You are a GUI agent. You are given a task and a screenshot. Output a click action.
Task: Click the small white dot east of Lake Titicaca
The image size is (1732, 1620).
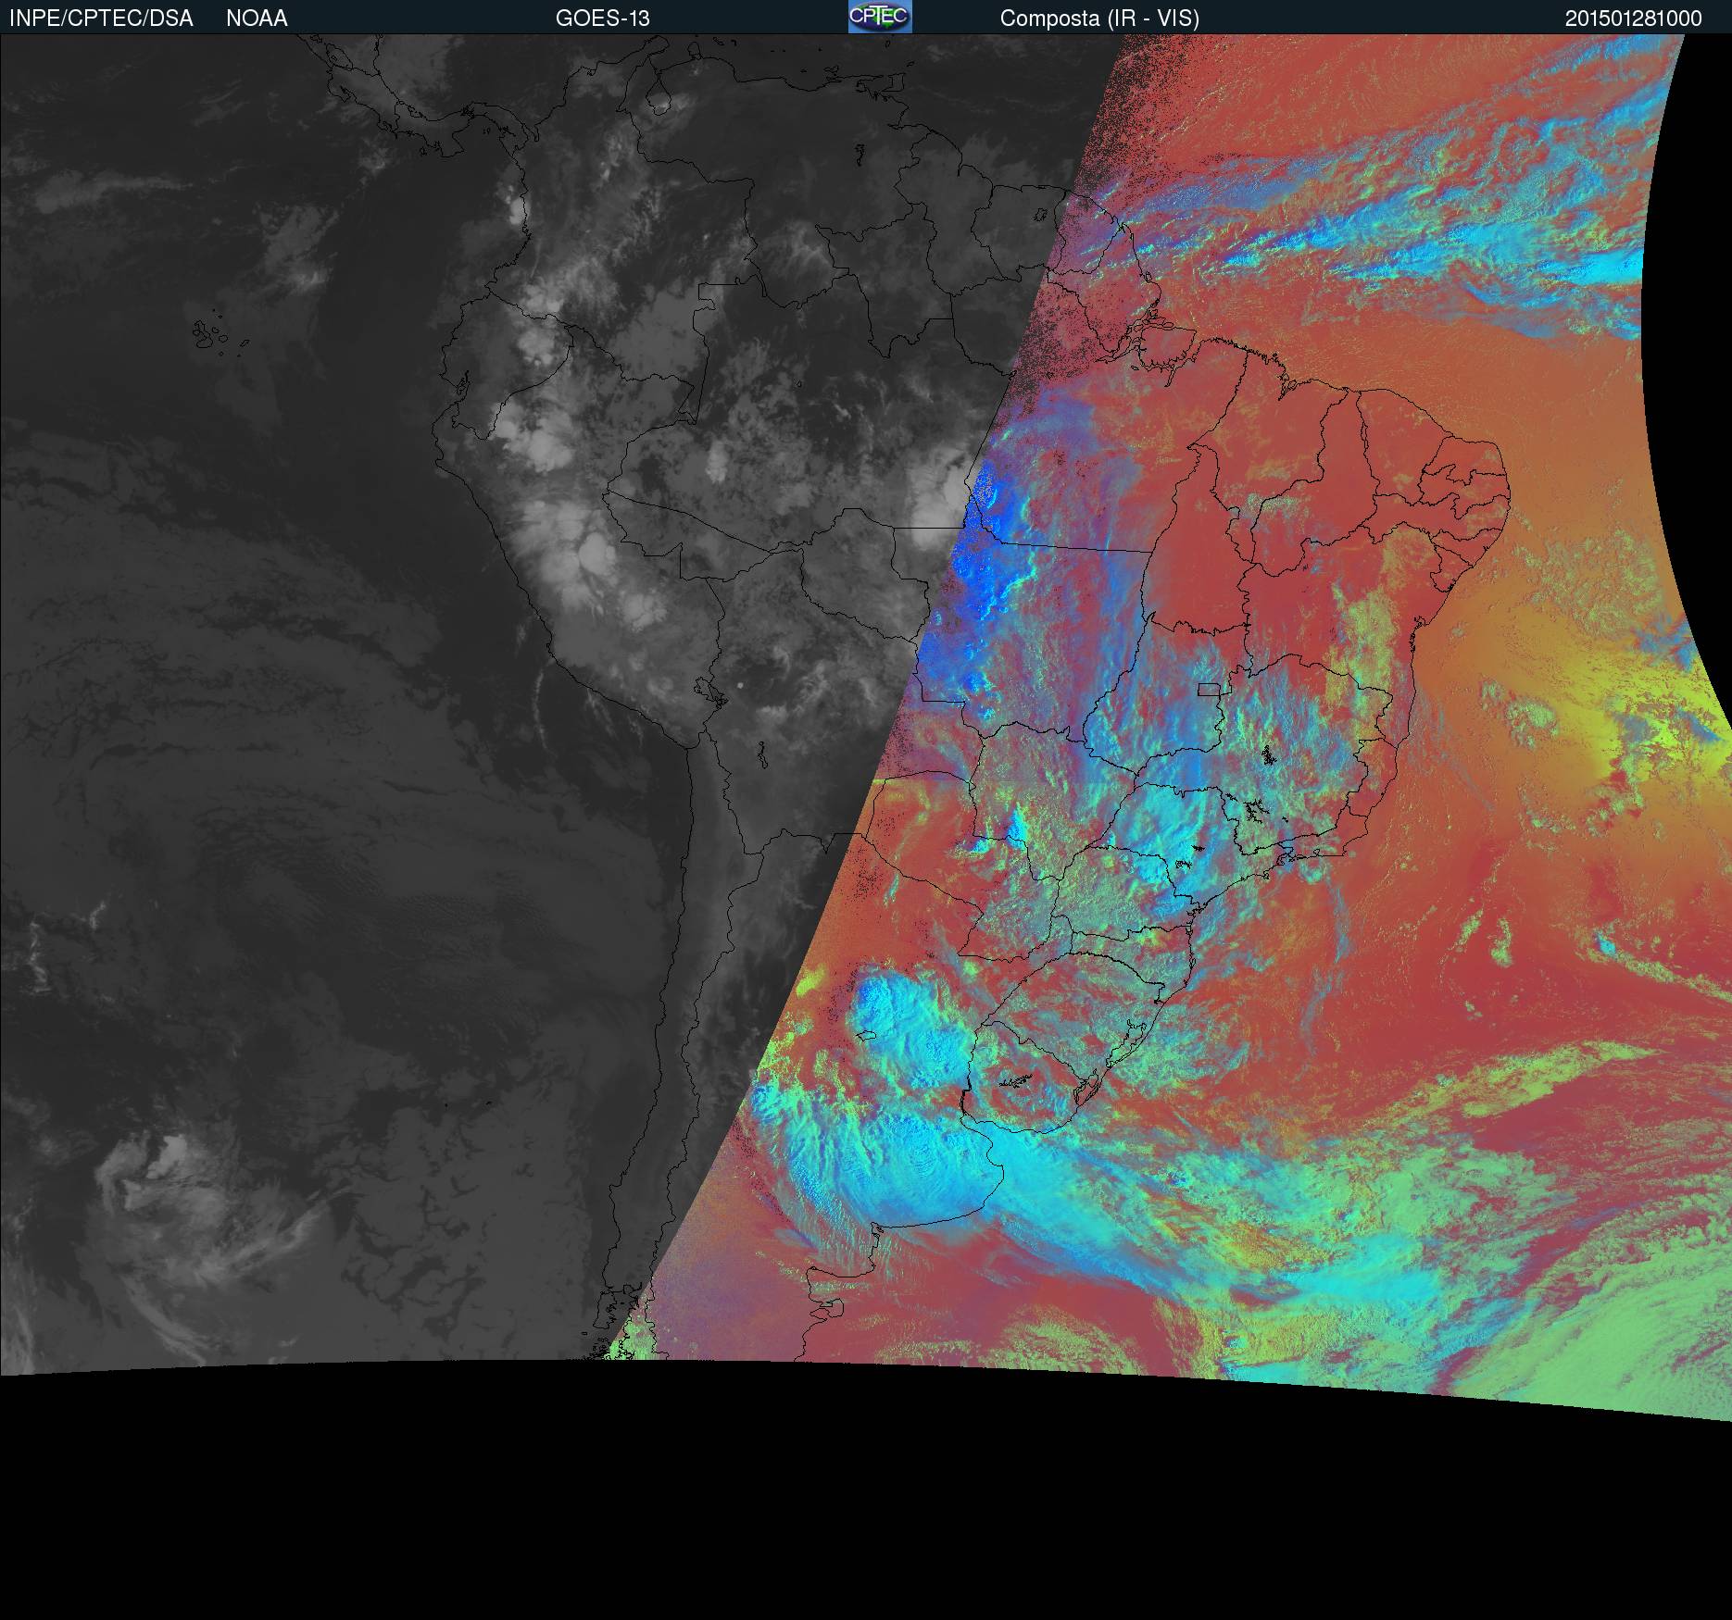(x=741, y=685)
